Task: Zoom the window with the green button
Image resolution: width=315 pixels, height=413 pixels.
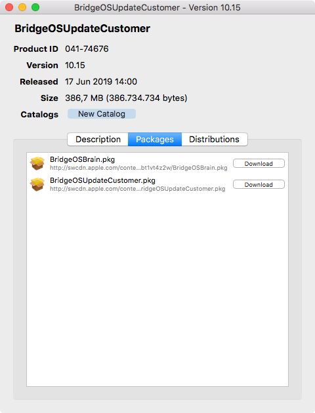Action: pos(35,7)
